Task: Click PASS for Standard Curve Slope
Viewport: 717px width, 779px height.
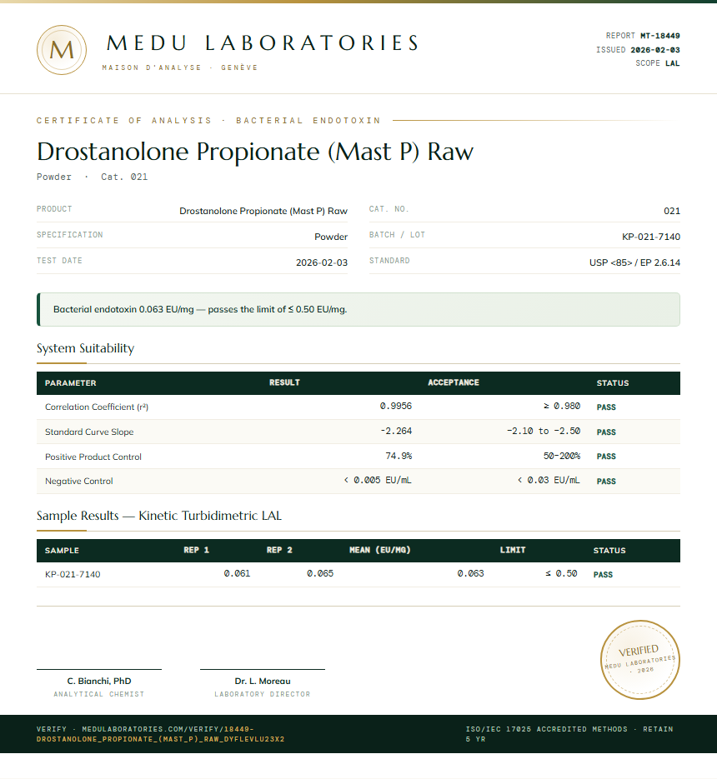Action: coord(606,432)
